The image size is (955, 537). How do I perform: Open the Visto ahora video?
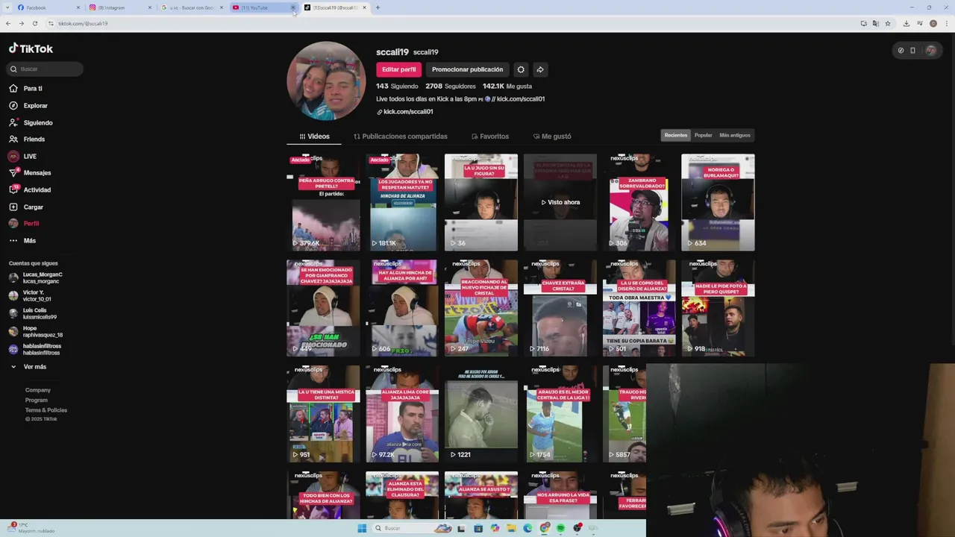[x=560, y=202]
